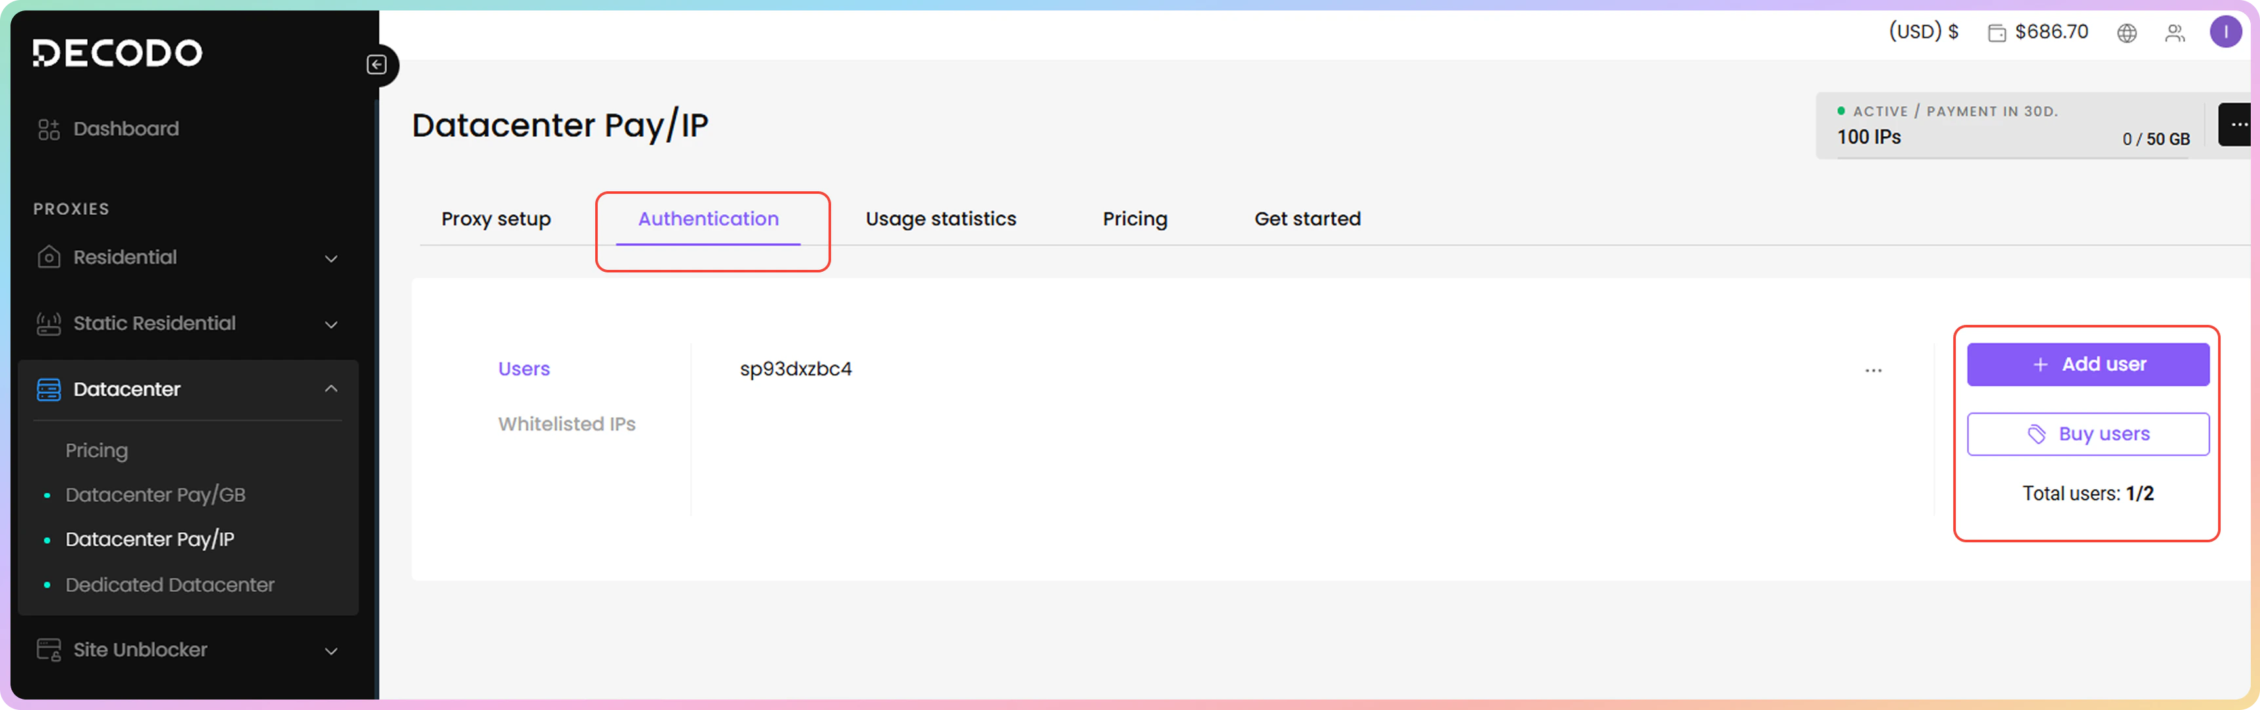Screen dimensions: 2260x710
Task: Click the globe language icon
Action: pos(2127,33)
